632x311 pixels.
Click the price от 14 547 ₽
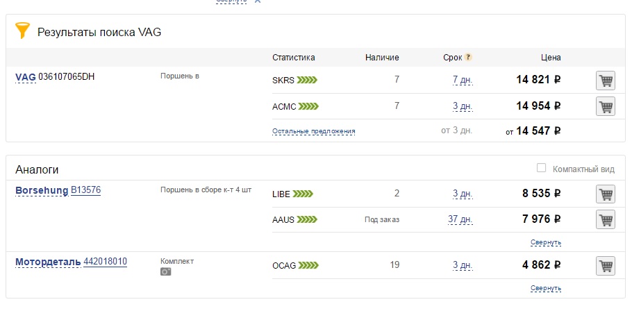pyautogui.click(x=533, y=131)
